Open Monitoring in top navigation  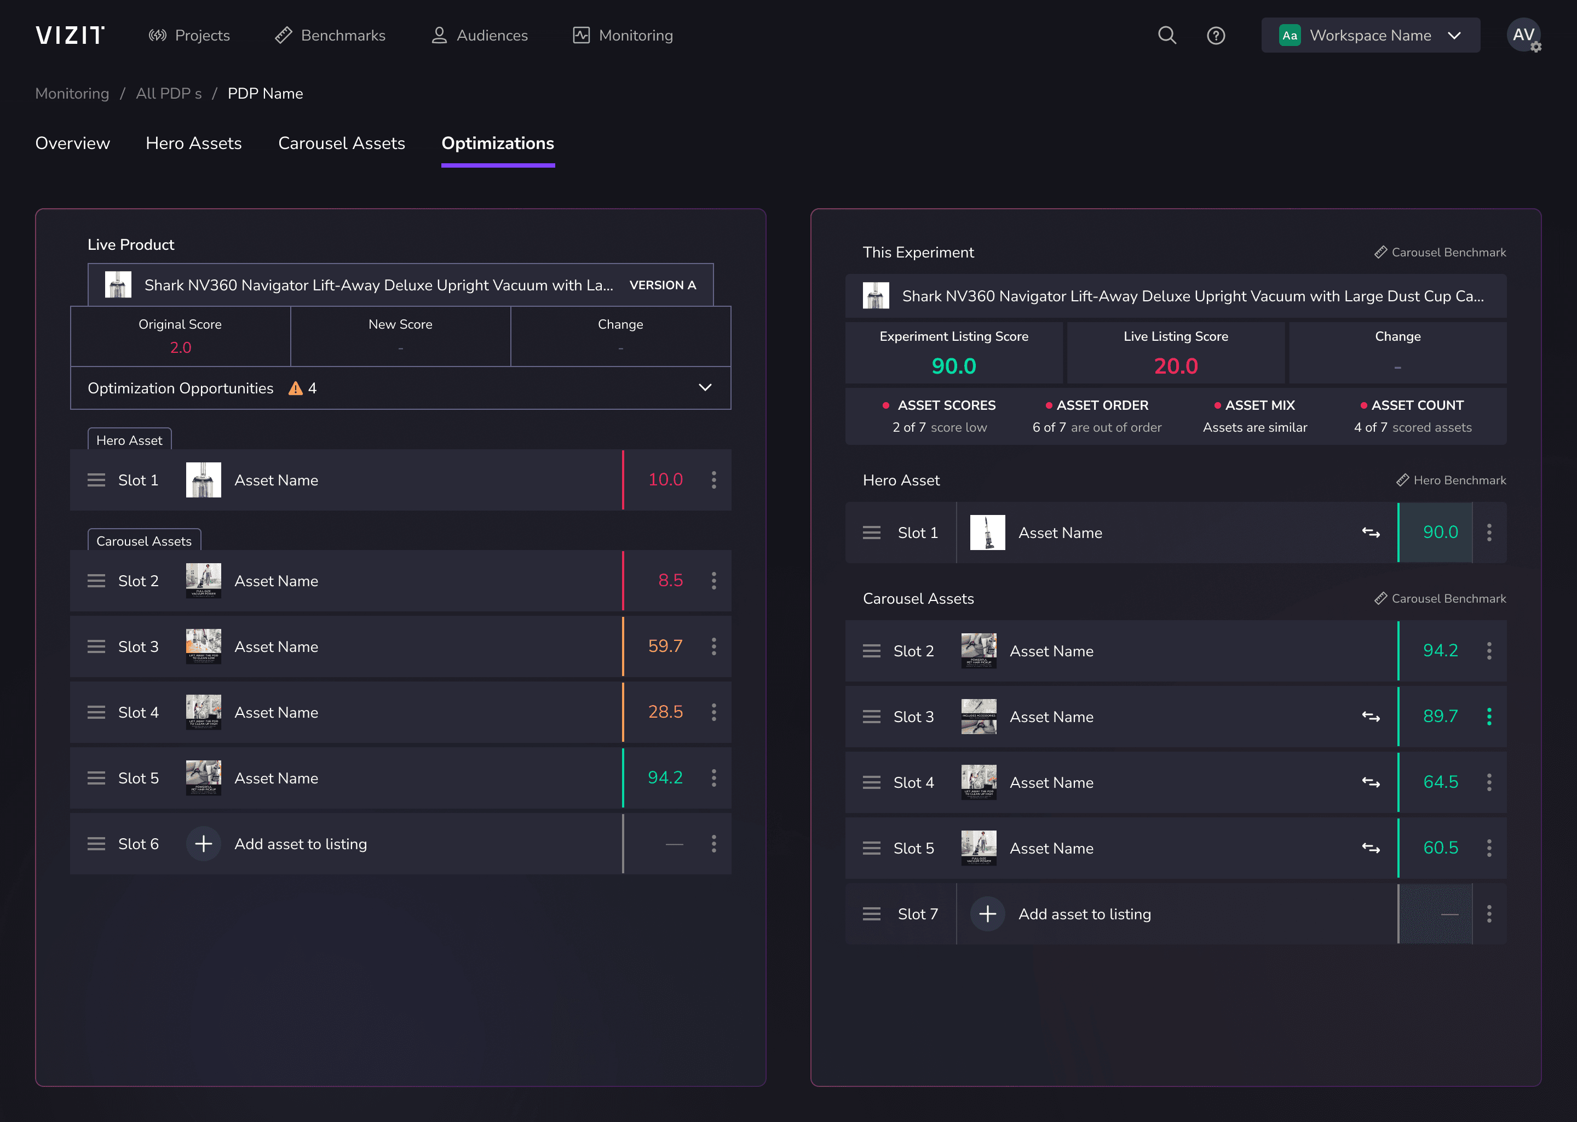click(623, 35)
